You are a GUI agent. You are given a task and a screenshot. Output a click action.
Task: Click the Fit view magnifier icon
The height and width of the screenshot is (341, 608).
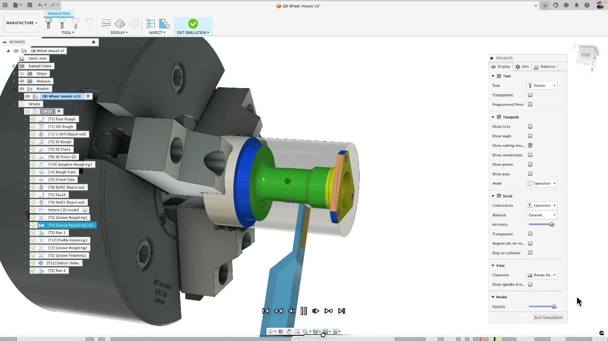tap(306, 331)
